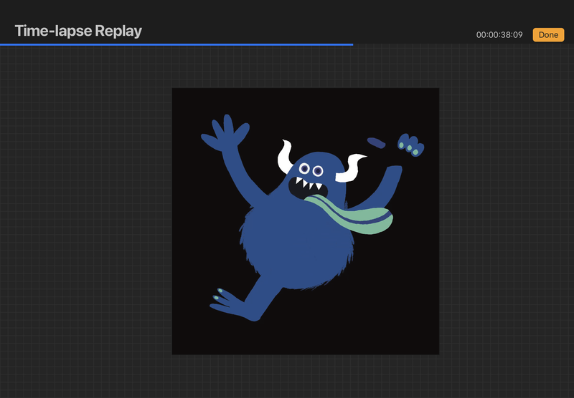
Task: Click the monster's left eye
Action: pyautogui.click(x=304, y=168)
